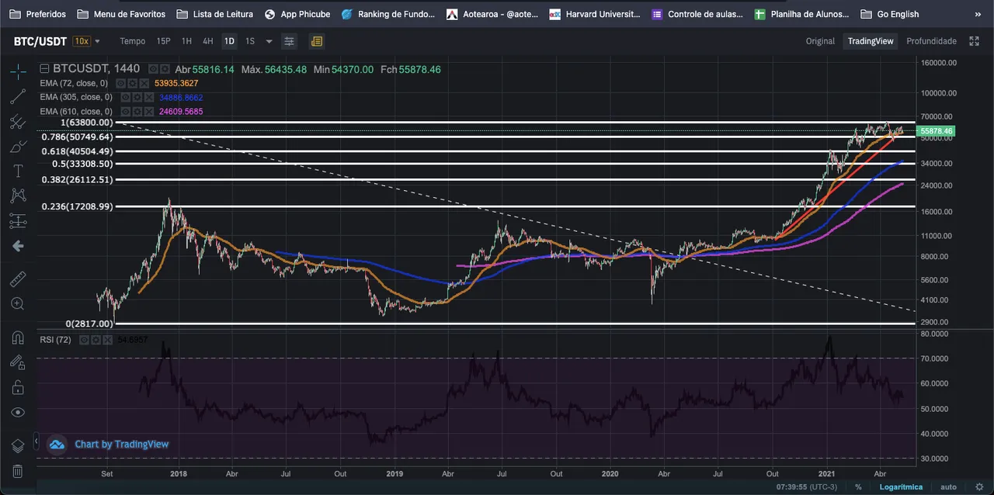Click the clock time 07:39:55 (UTC-3)
Viewport: 994px width, 495px height.
pos(808,487)
